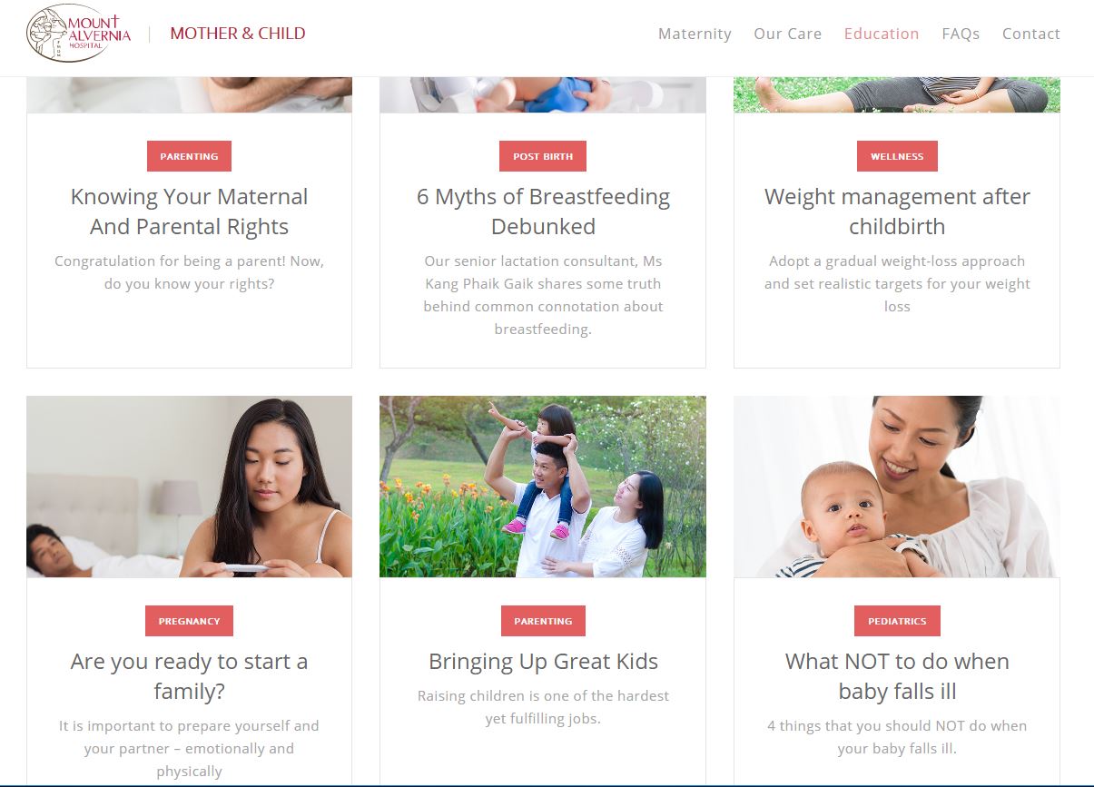Click the Mount Alvernia Hospital logo
Screen dimensions: 1094x787
79,34
